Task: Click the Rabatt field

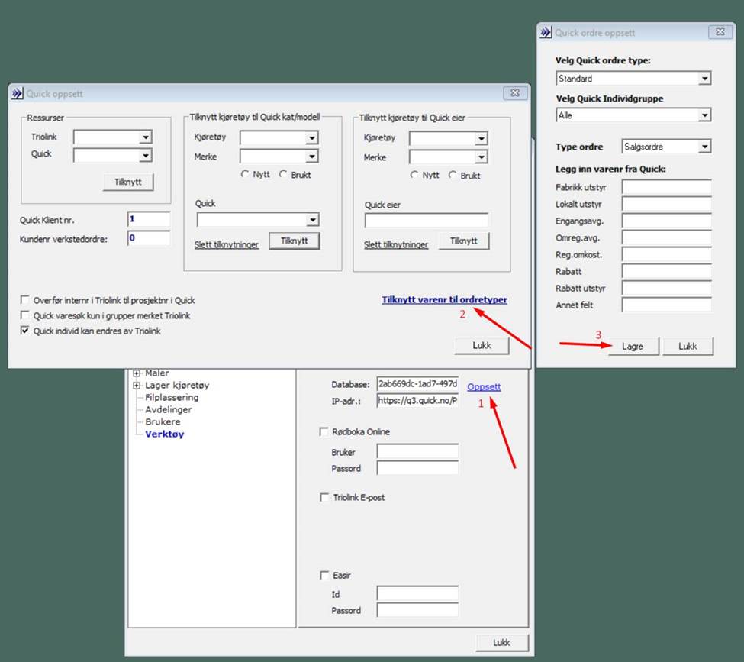Action: [666, 271]
